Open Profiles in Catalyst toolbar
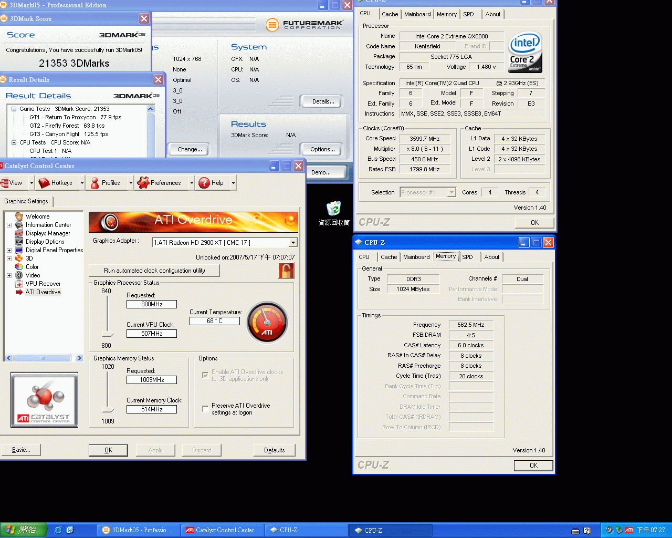The height and width of the screenshot is (538, 672). [106, 183]
